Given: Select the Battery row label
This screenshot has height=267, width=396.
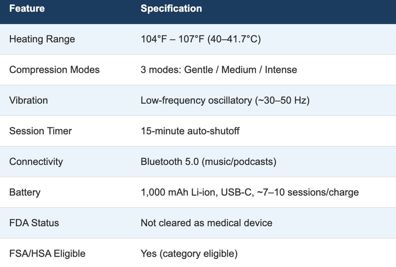Looking at the screenshot, I should [x=25, y=192].
